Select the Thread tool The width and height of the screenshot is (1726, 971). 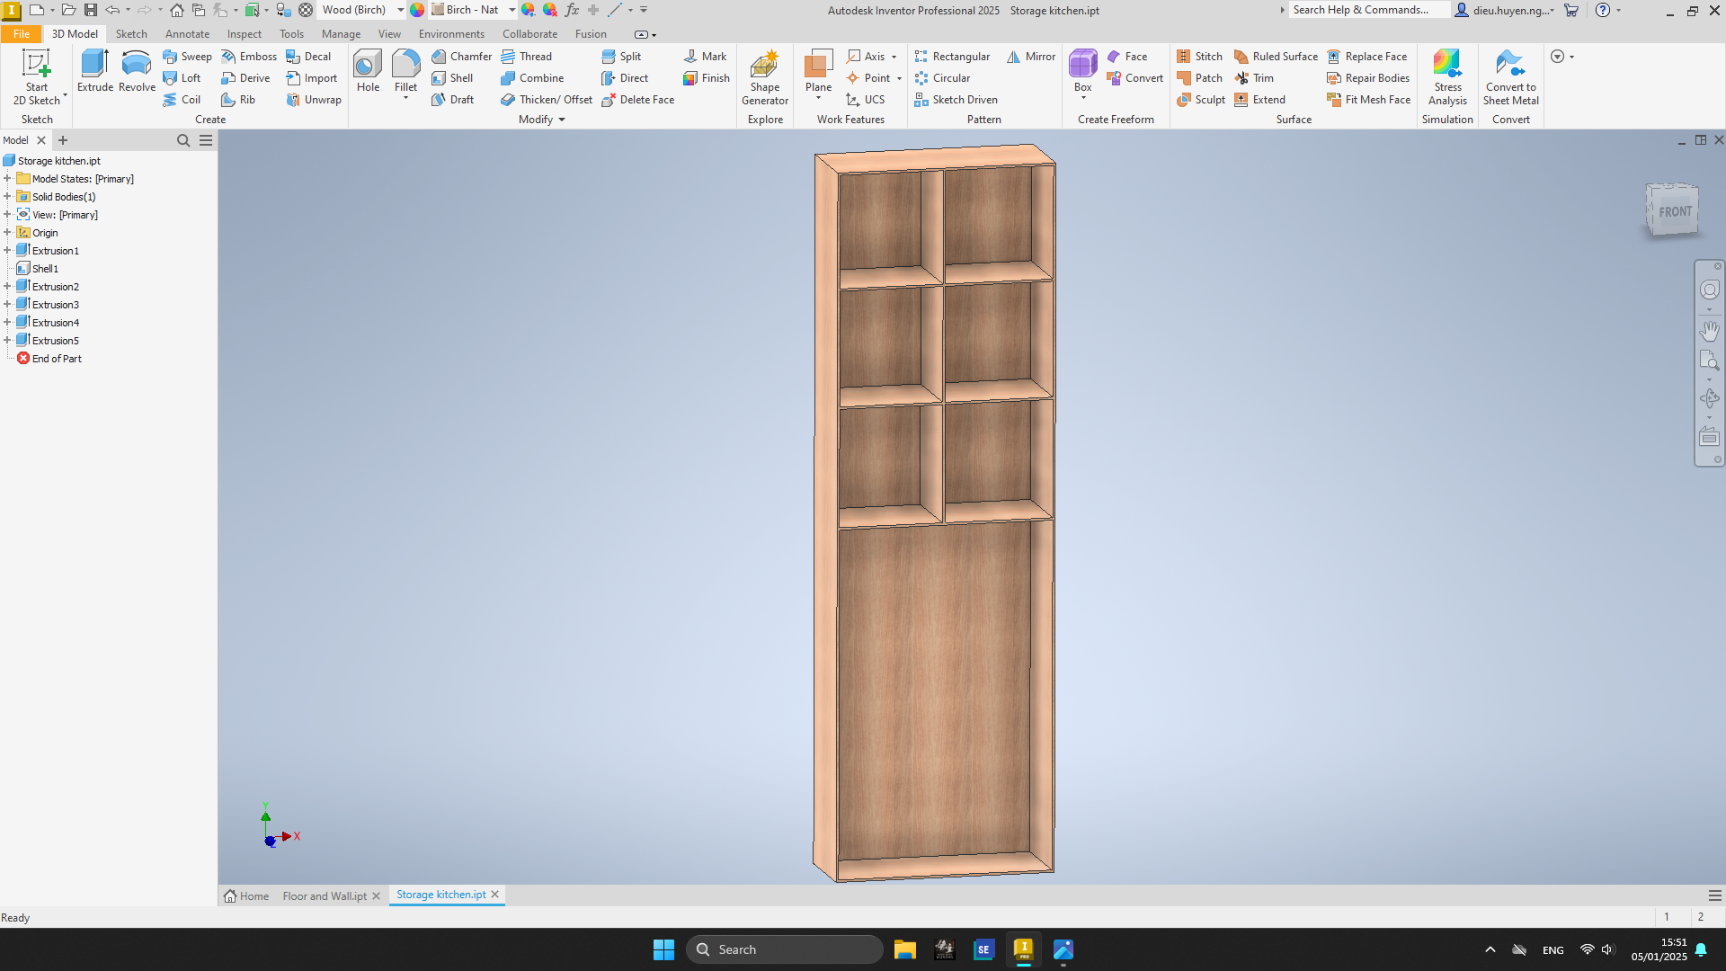tap(526, 56)
